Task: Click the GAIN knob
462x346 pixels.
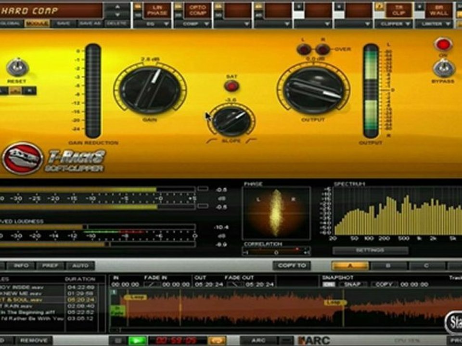Action: [x=150, y=90]
